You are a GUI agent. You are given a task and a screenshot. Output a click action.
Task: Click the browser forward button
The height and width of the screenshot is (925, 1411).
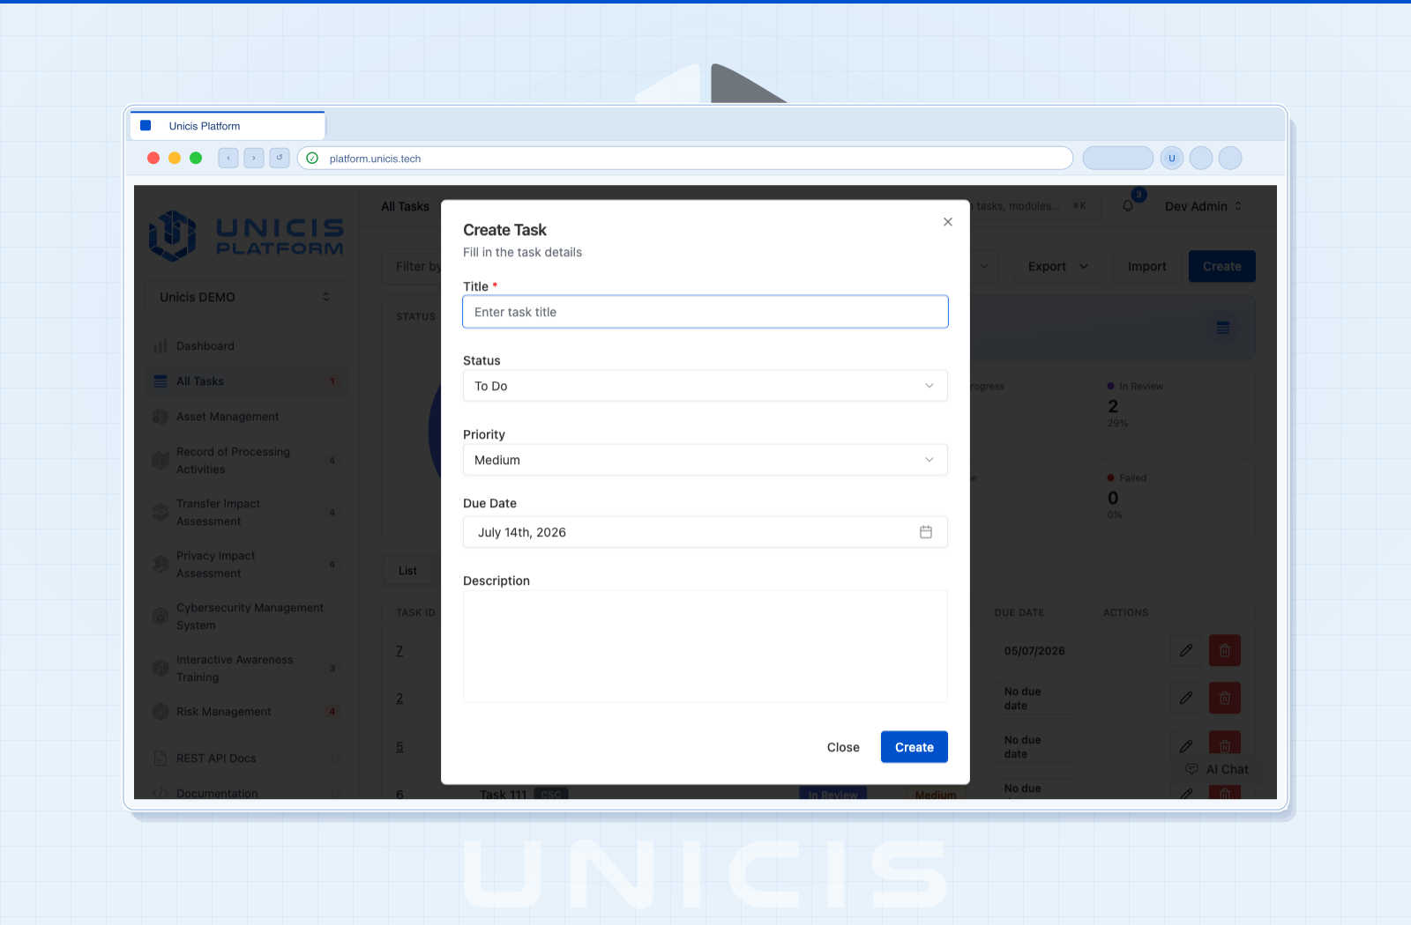(x=254, y=159)
